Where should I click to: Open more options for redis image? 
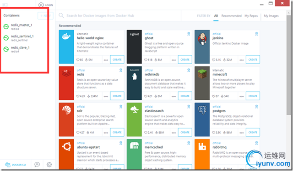[106, 96]
